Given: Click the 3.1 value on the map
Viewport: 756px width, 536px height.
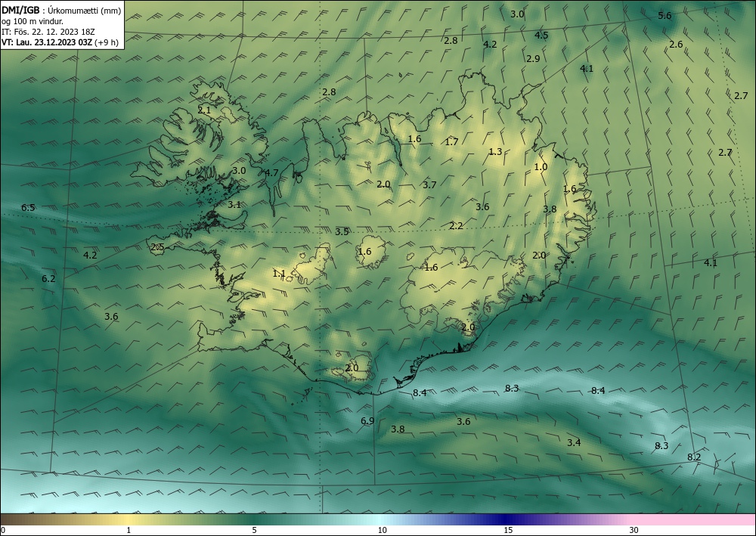Looking at the screenshot, I should tap(234, 205).
